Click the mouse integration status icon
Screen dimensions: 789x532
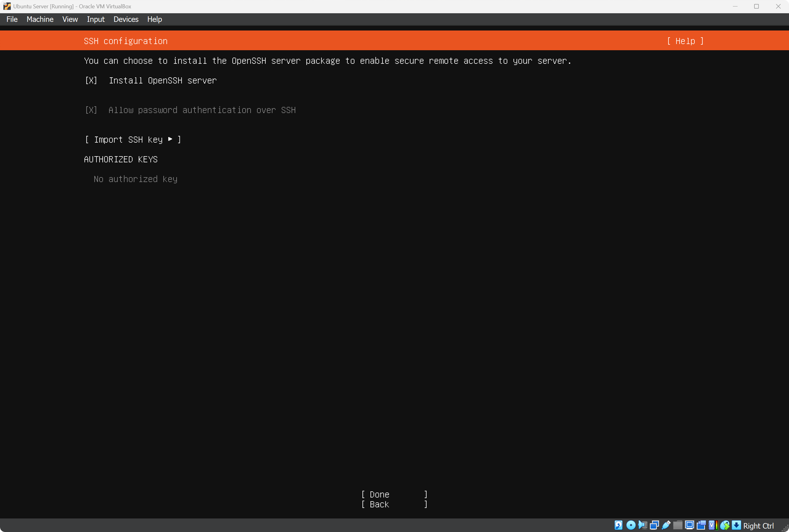coord(725,525)
